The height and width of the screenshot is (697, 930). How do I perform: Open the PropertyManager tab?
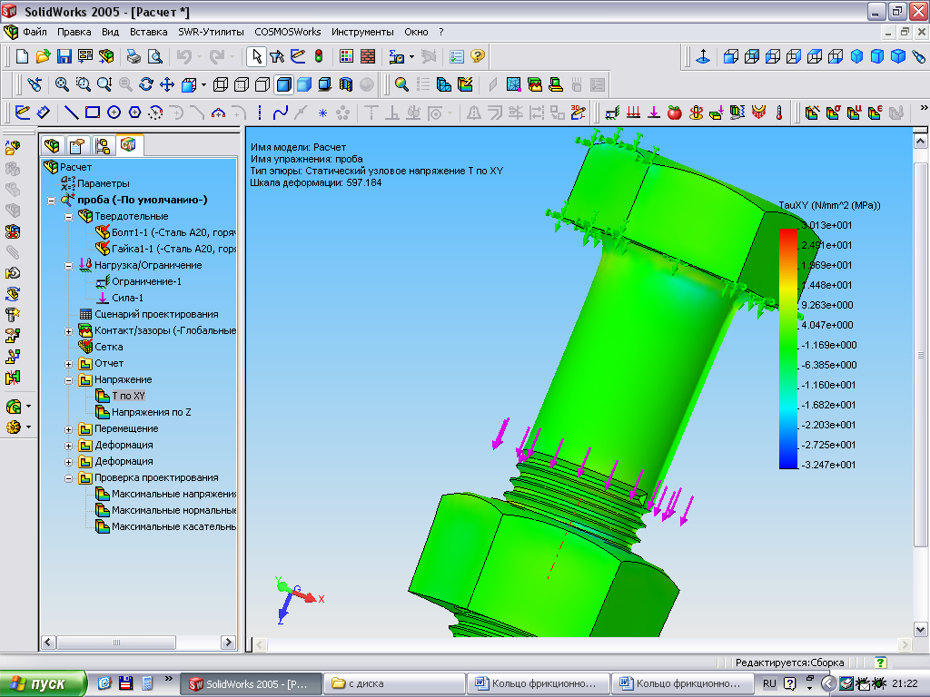click(x=77, y=145)
